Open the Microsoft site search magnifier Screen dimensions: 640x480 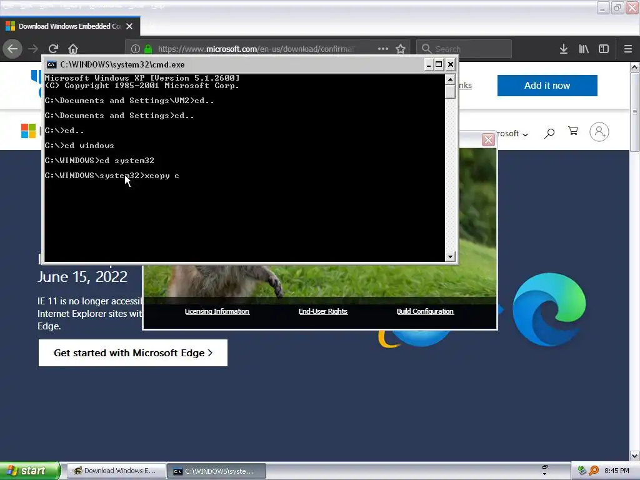549,133
